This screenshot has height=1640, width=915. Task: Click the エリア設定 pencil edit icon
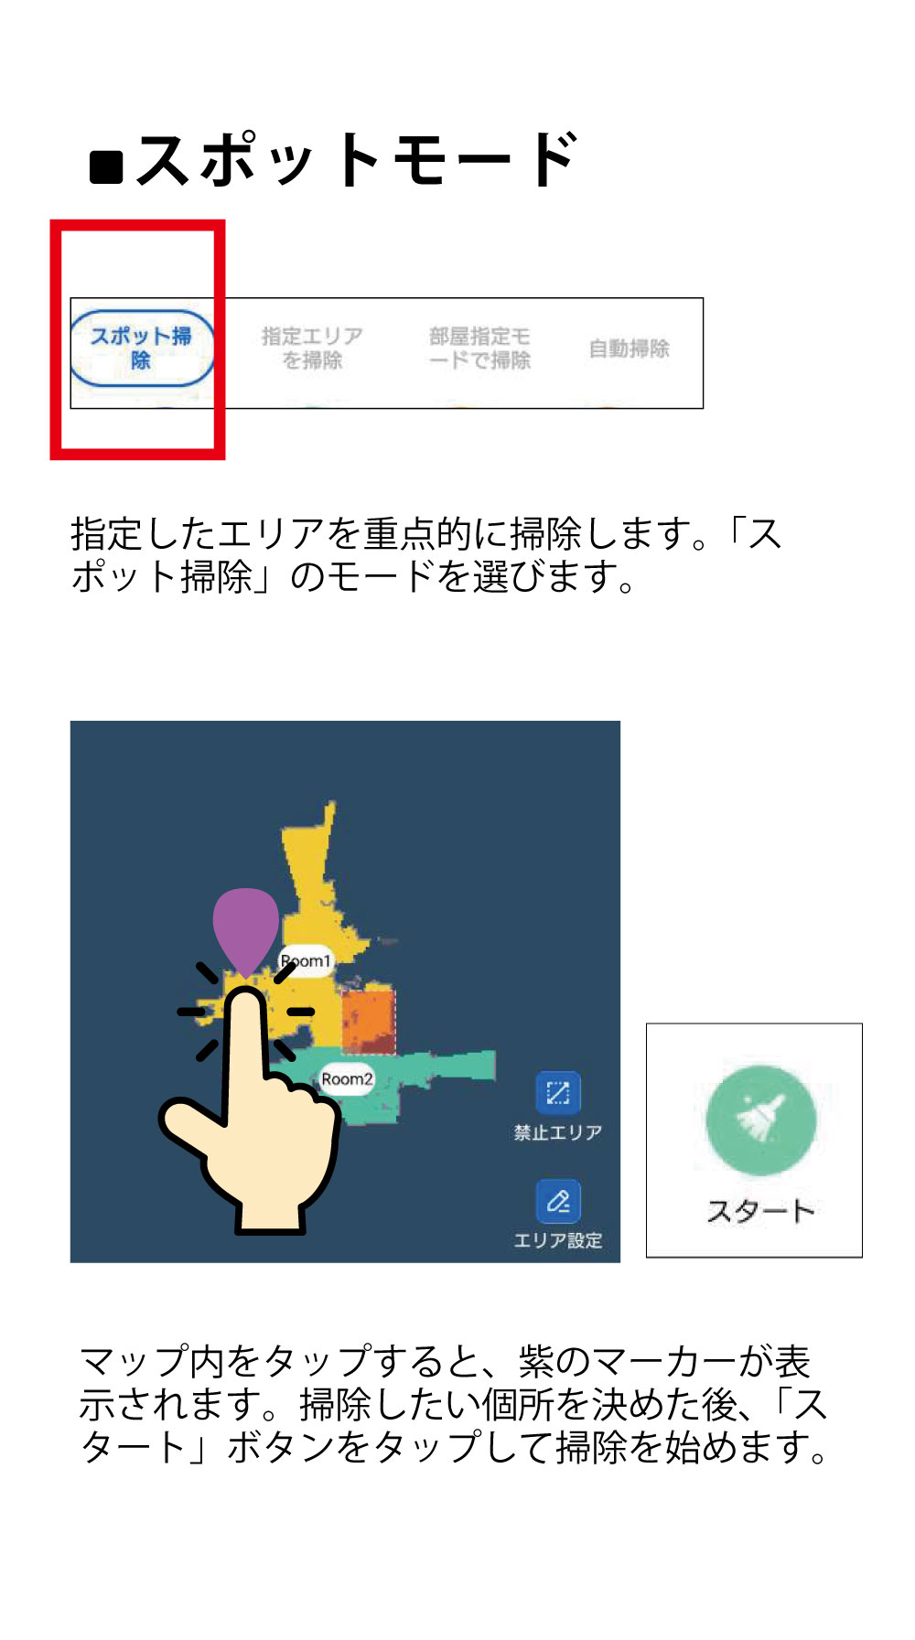pos(558,1201)
